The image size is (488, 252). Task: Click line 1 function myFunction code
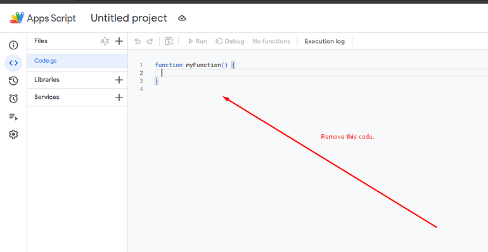pos(195,65)
